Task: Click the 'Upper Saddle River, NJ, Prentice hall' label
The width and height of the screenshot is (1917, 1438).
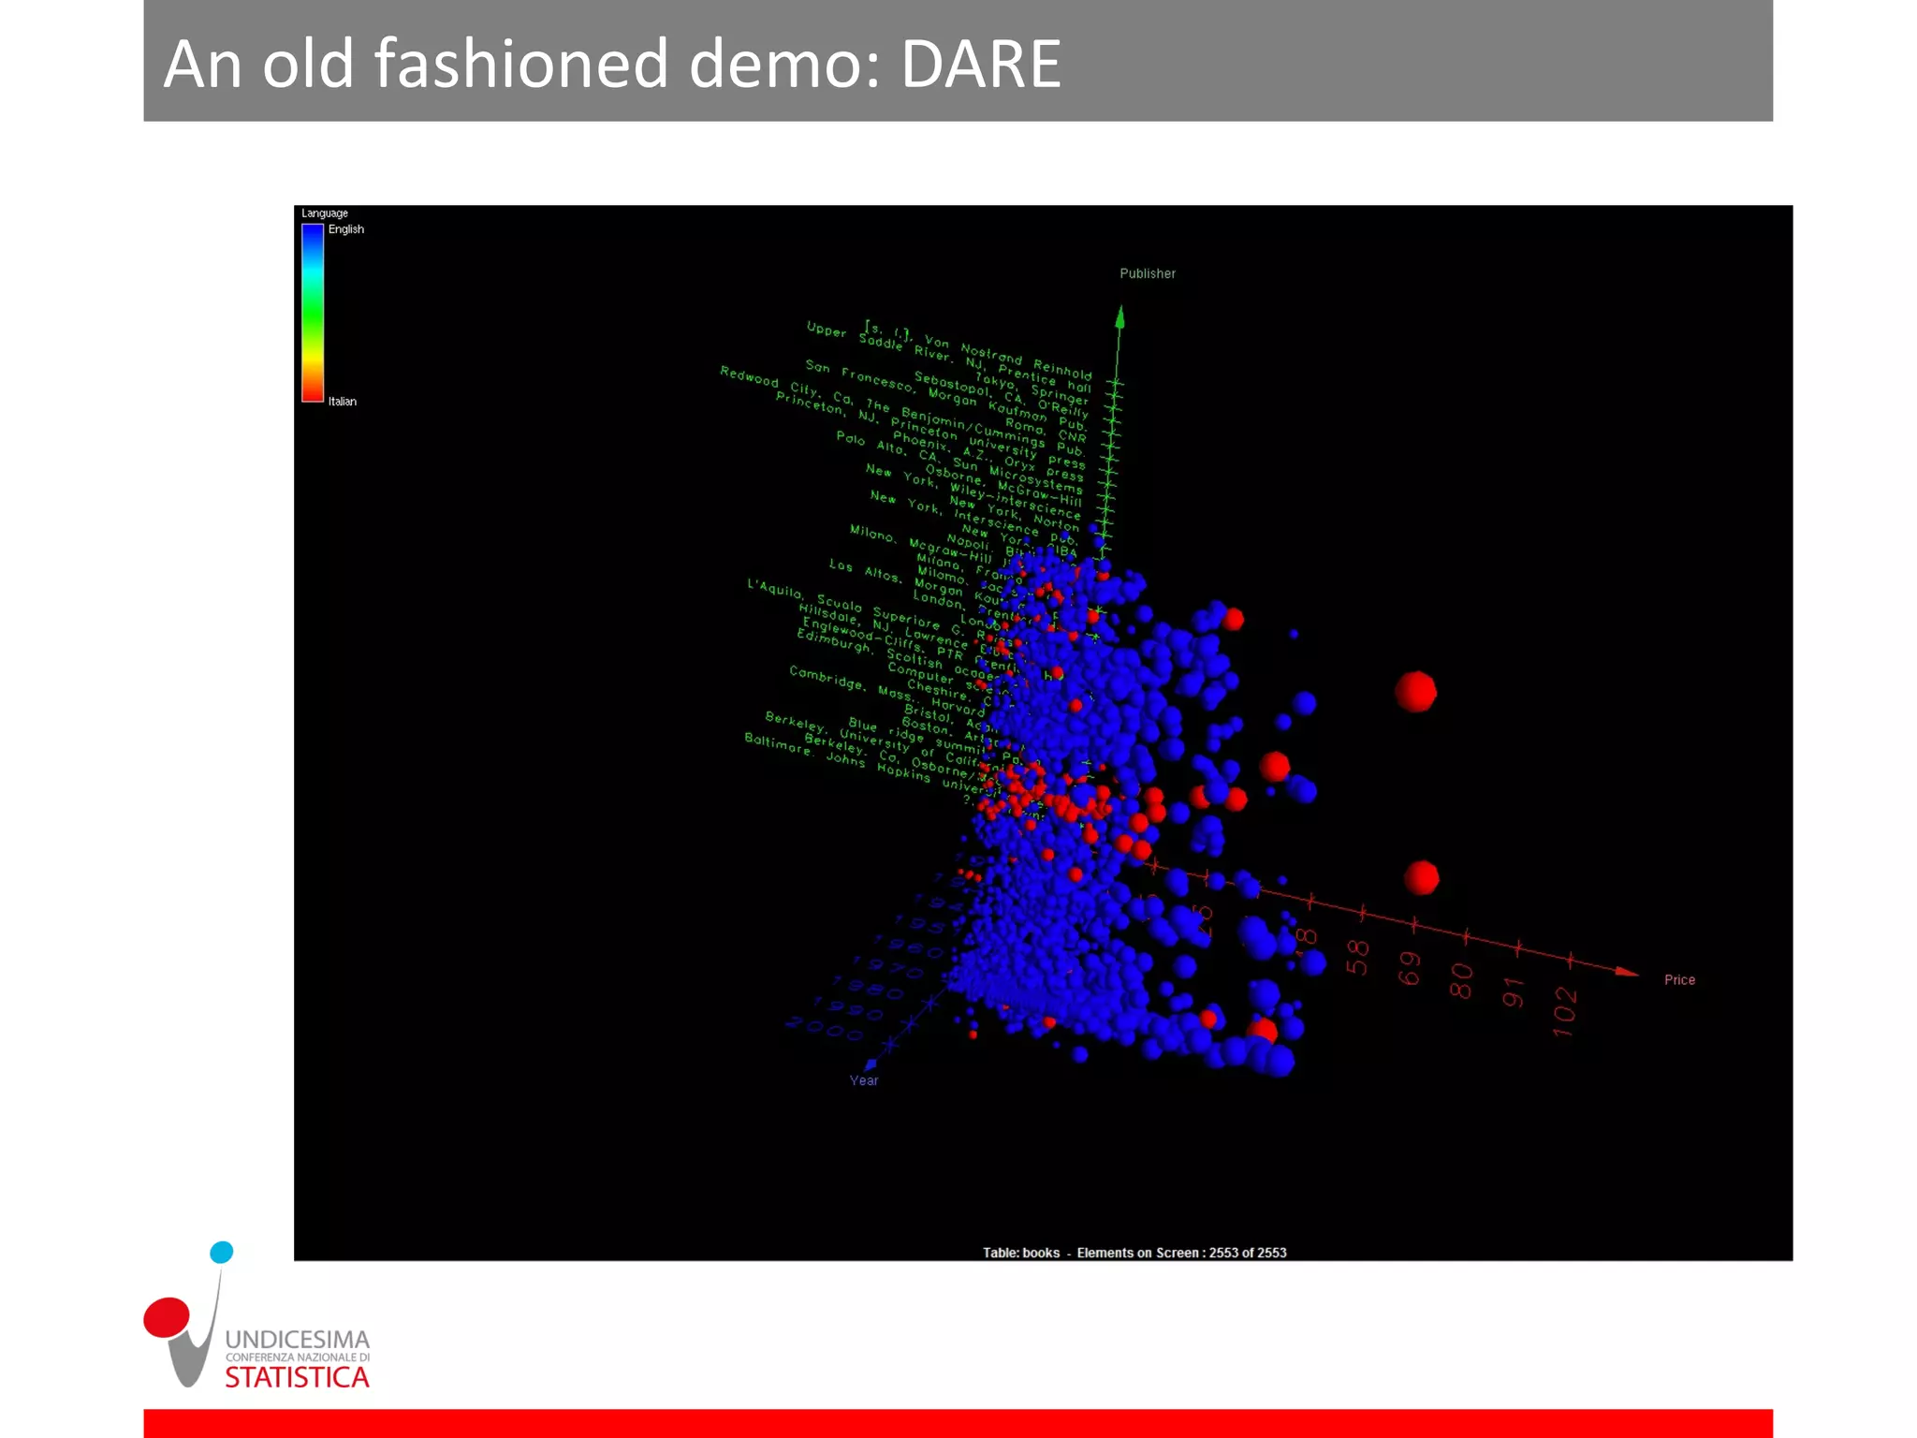Action: tap(948, 357)
